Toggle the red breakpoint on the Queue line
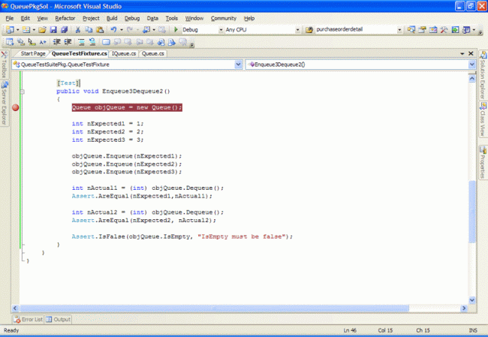Image resolution: width=488 pixels, height=337 pixels. (15, 107)
